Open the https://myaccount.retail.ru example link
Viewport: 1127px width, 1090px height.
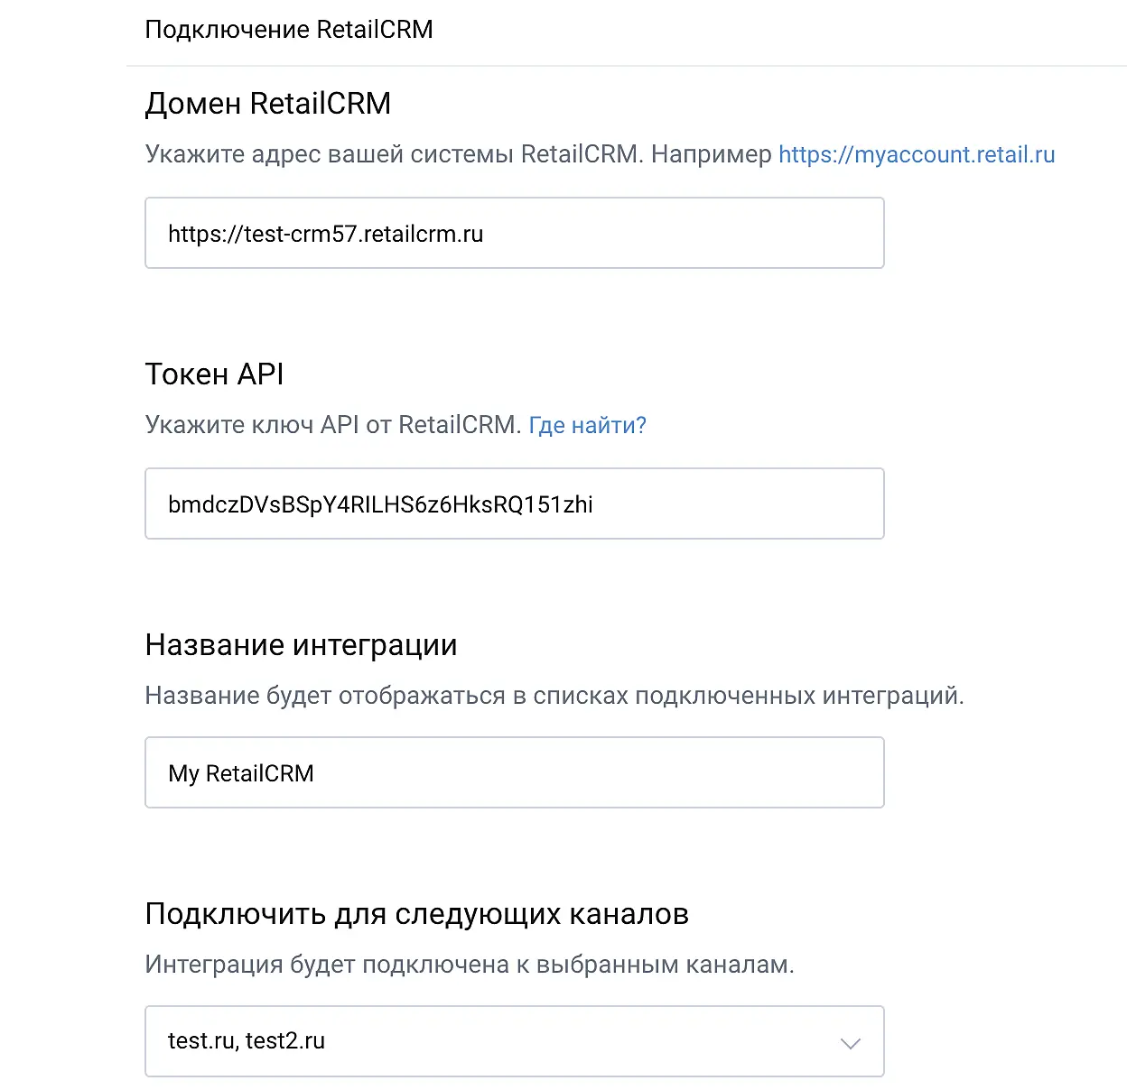(x=916, y=154)
